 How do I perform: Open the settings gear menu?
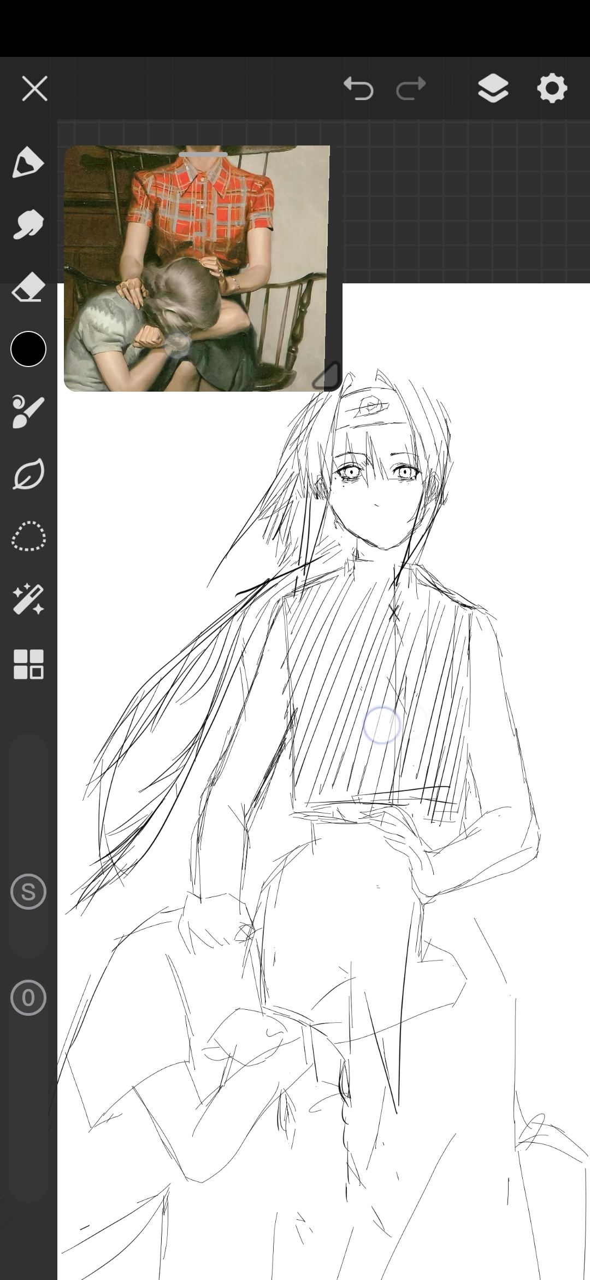click(x=552, y=89)
